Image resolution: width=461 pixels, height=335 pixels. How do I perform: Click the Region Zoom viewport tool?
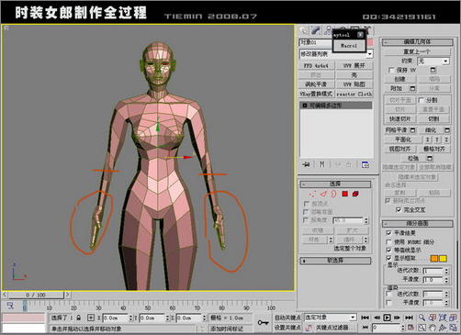click(x=422, y=328)
